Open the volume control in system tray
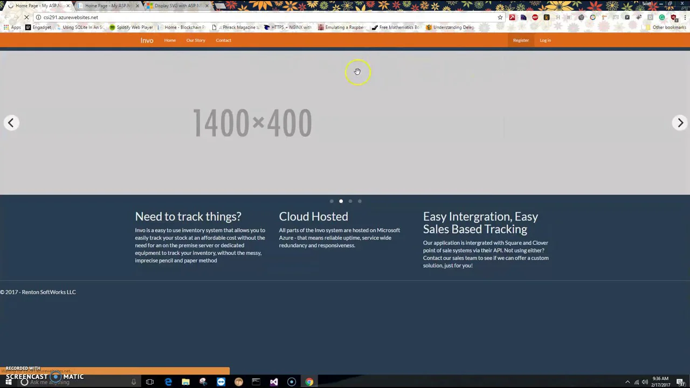690x388 pixels. pyautogui.click(x=645, y=382)
